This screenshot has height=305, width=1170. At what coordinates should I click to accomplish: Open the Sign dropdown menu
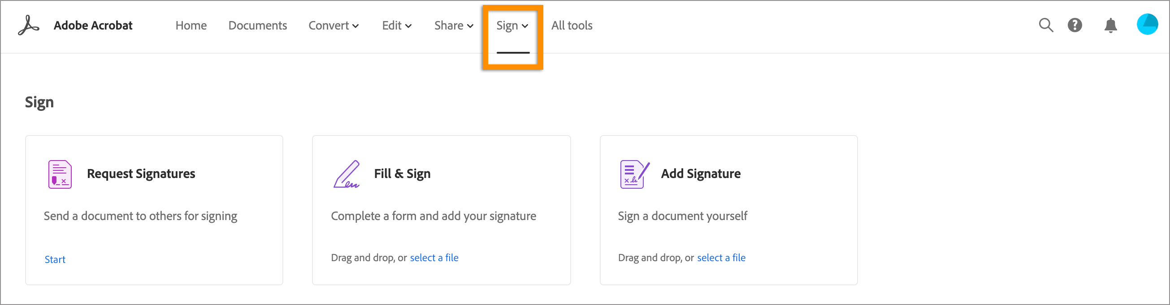[512, 26]
